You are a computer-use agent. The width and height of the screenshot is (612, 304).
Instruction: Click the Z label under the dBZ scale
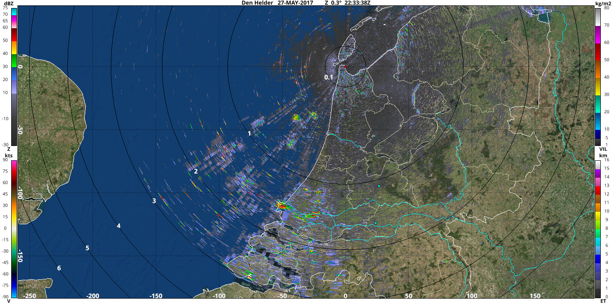pos(9,149)
